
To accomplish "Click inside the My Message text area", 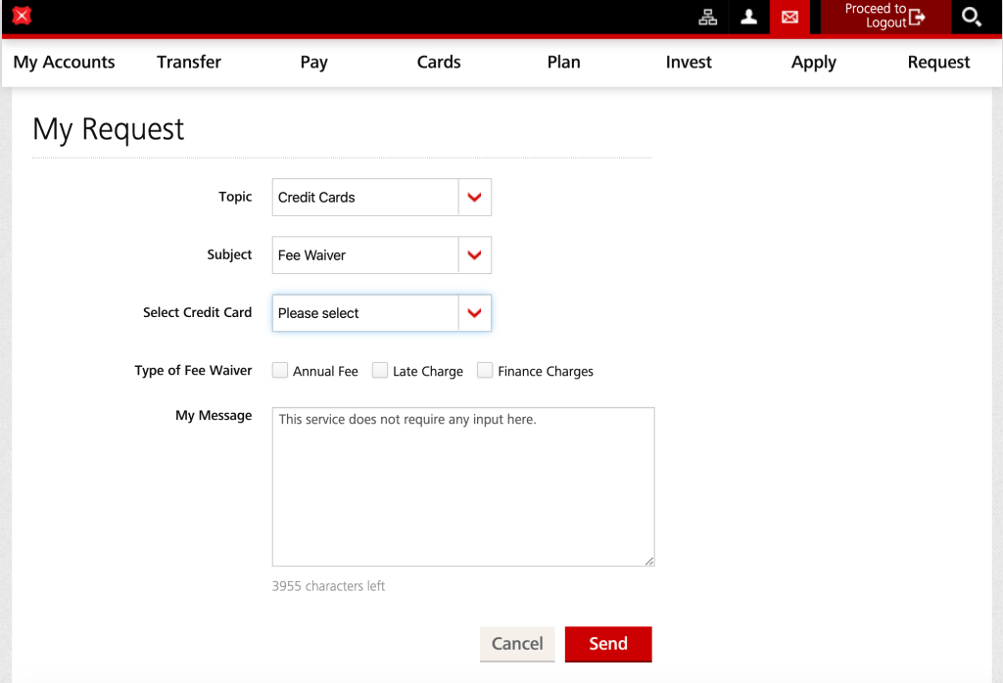I will pyautogui.click(x=462, y=486).
